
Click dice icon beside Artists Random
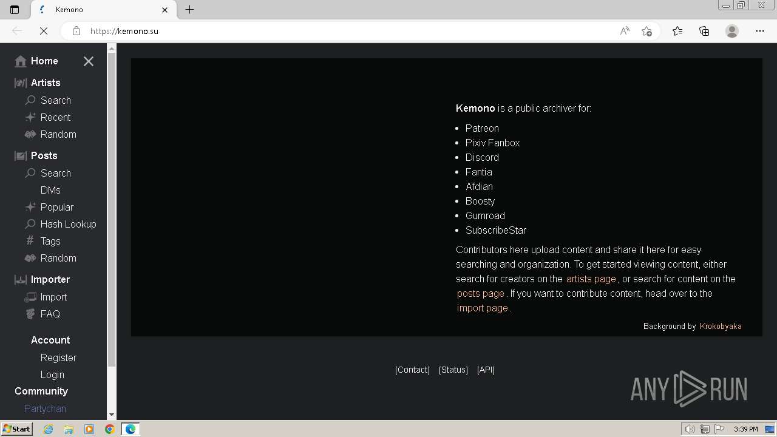coord(30,134)
